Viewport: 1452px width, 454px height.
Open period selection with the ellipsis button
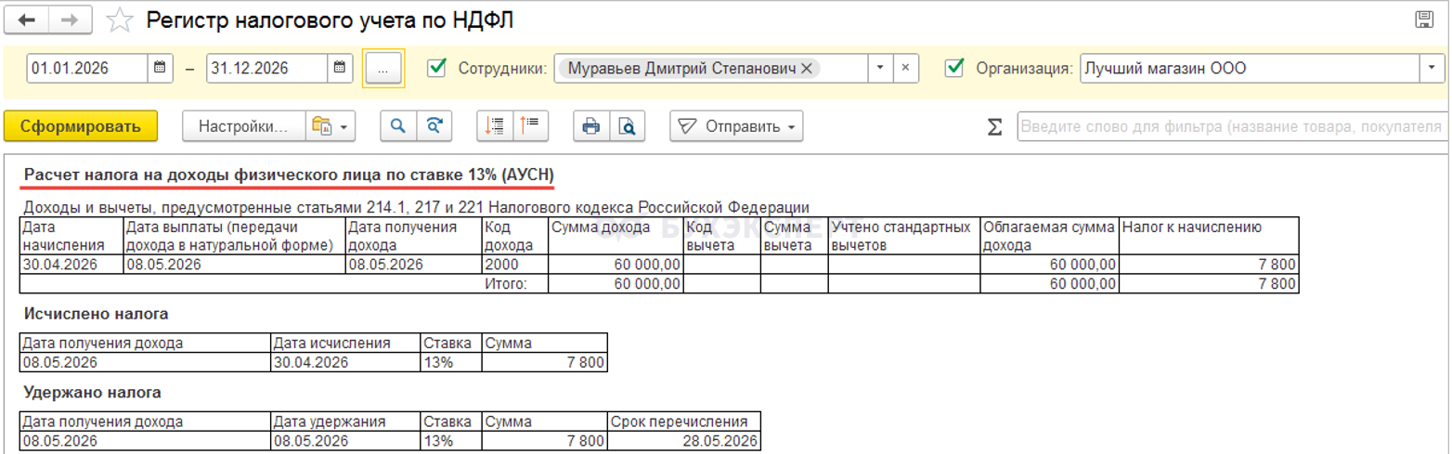pos(382,68)
